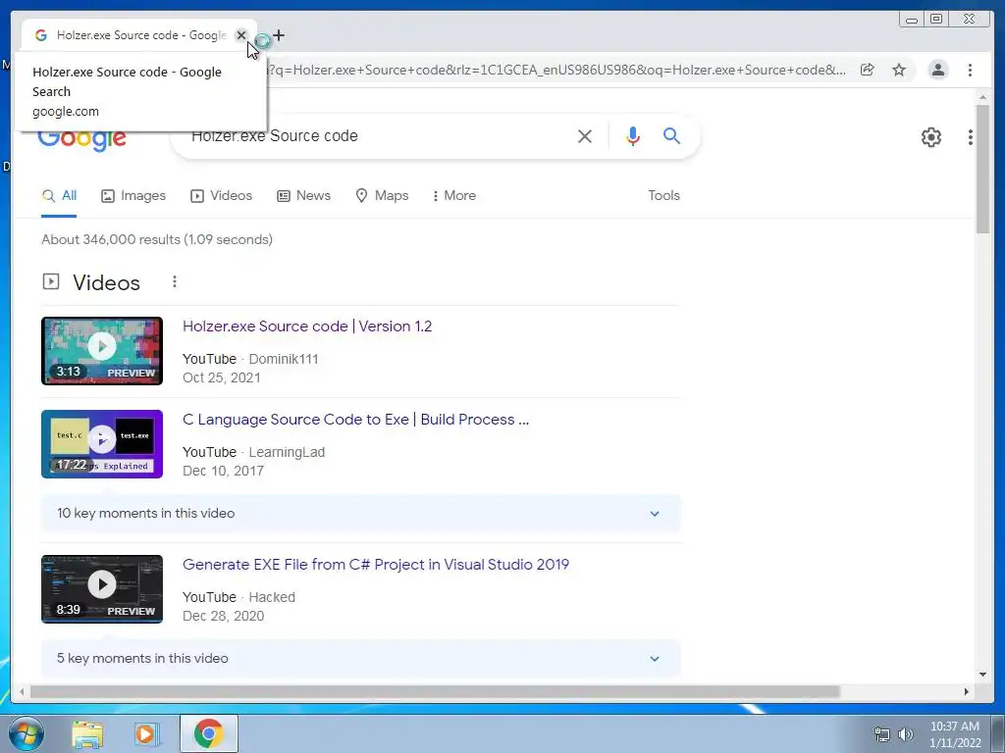Switch to Images results tab
The width and height of the screenshot is (1005, 753).
pos(133,196)
